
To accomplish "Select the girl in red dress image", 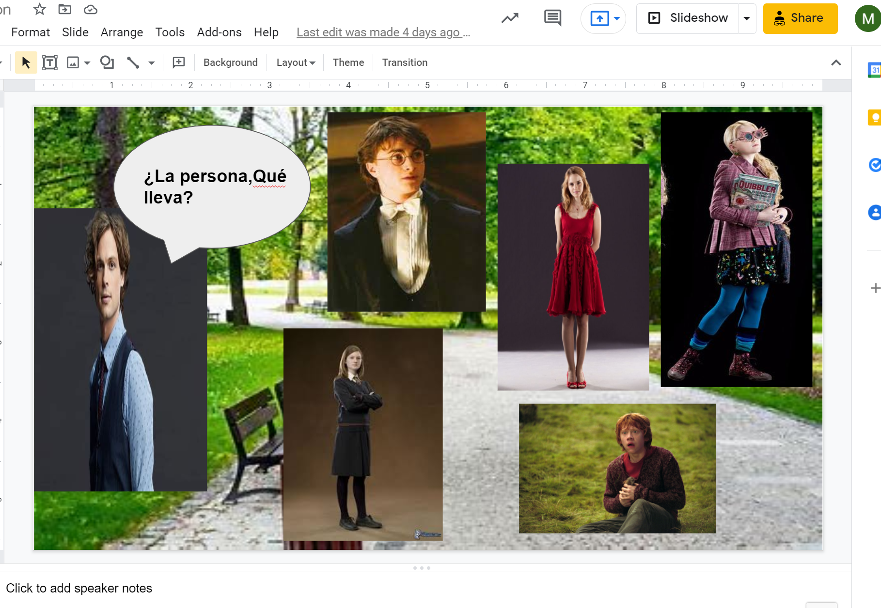I will point(573,277).
